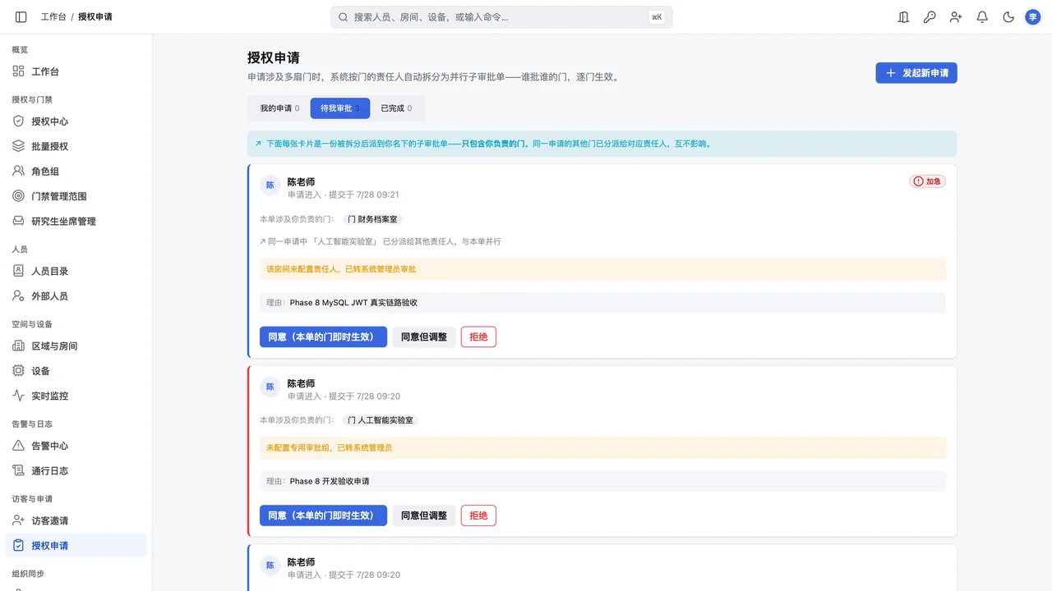Click the add-user icon in the top bar
The image size is (1052, 591).
956,16
